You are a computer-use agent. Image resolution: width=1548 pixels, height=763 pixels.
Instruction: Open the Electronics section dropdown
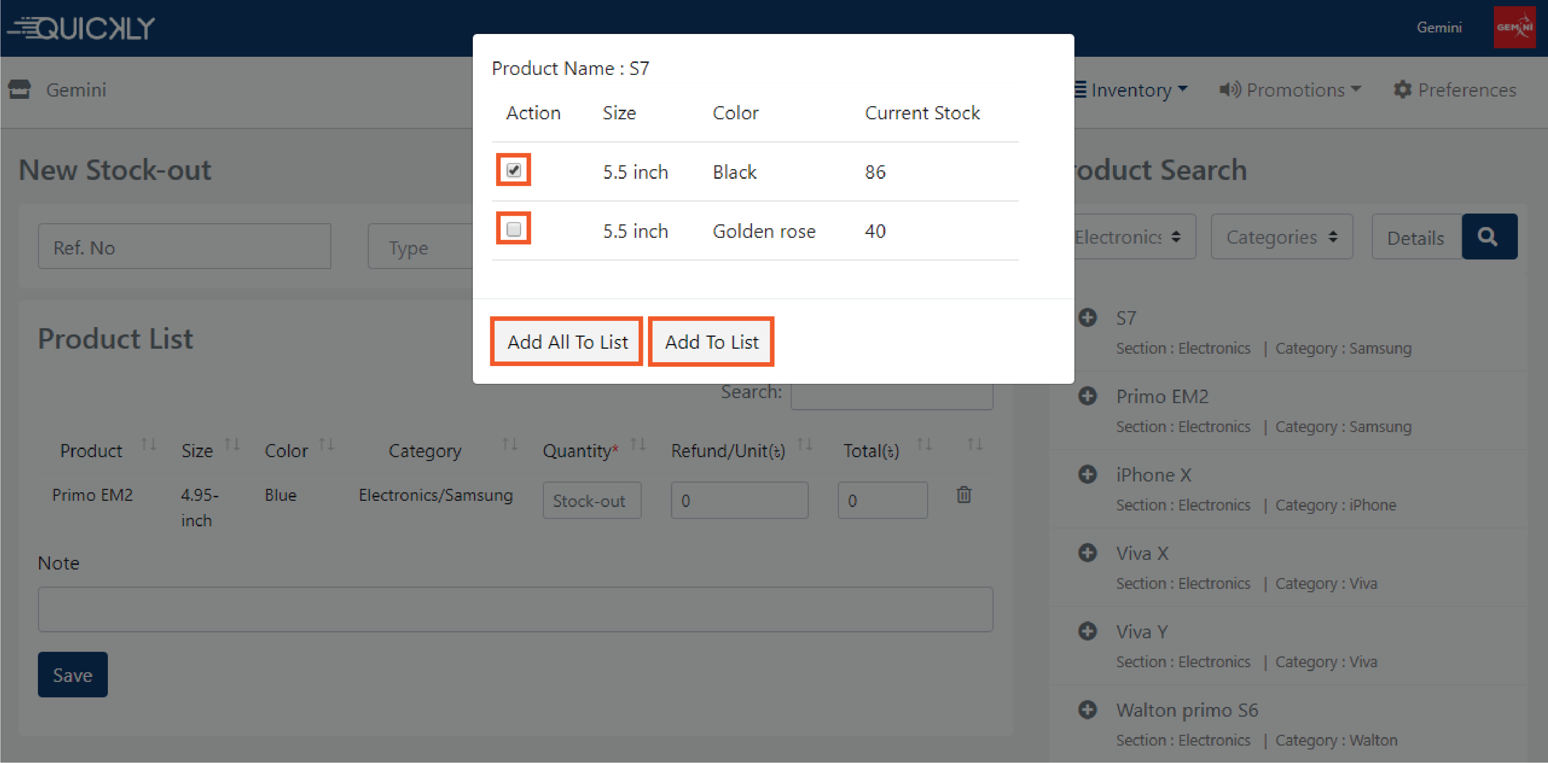[x=1129, y=237]
